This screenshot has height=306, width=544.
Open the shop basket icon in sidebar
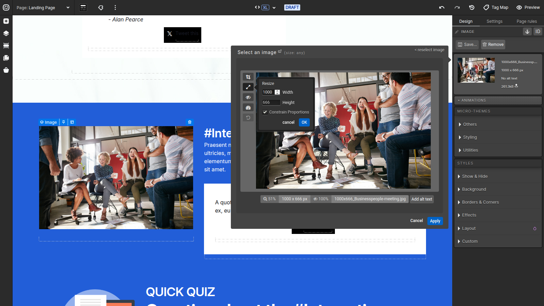[6, 70]
